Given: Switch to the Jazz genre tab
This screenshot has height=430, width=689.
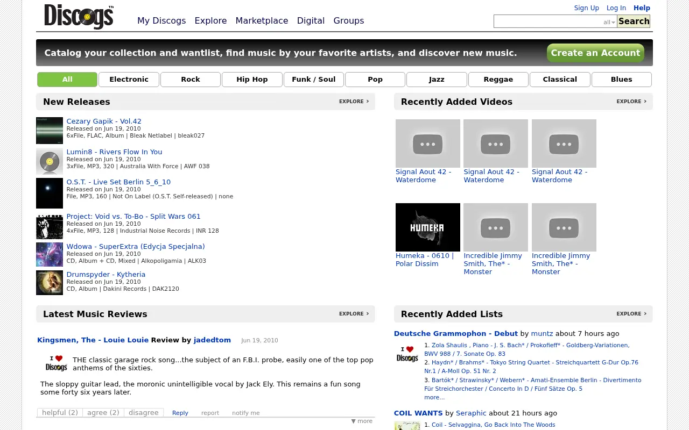Looking at the screenshot, I should [x=437, y=80].
